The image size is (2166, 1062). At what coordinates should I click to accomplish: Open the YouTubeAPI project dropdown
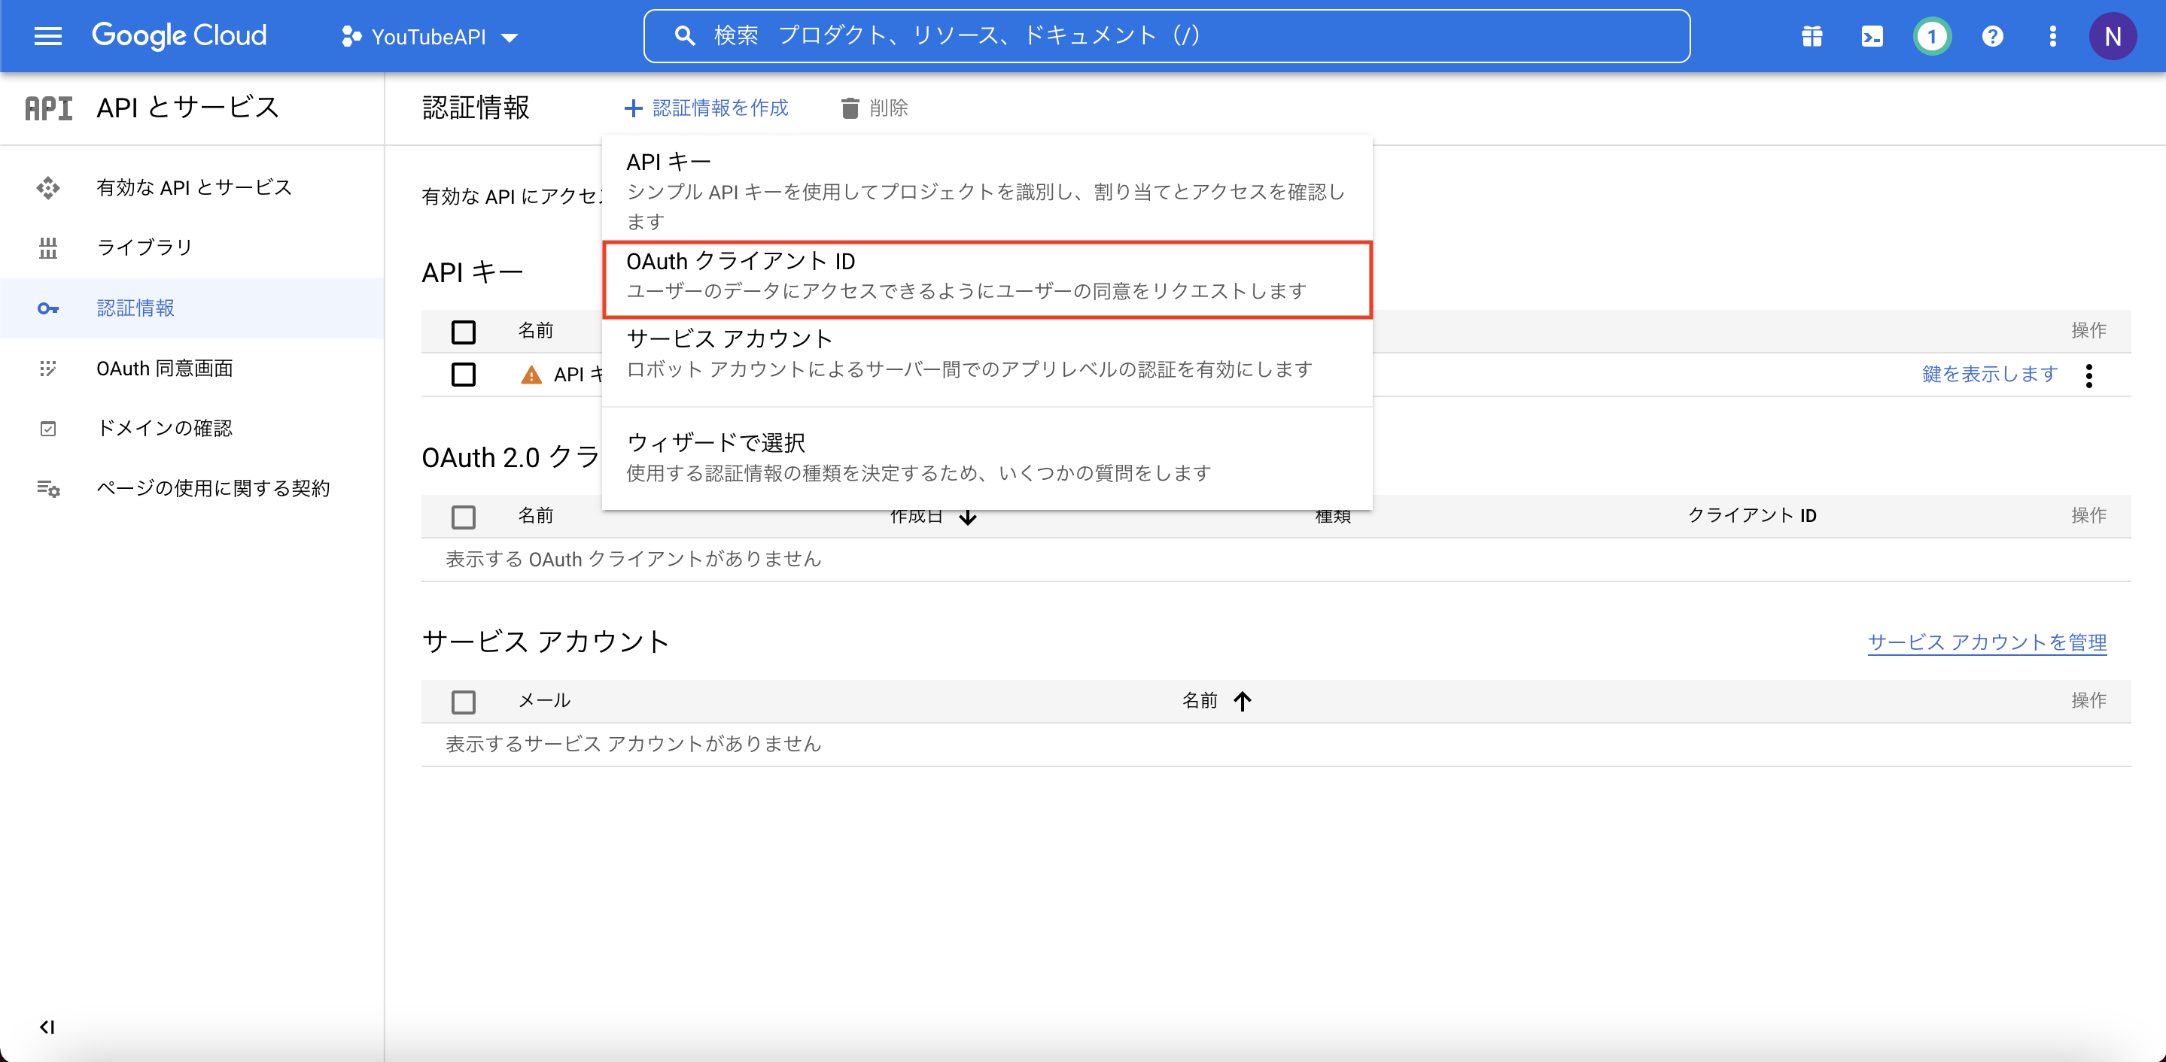click(430, 36)
